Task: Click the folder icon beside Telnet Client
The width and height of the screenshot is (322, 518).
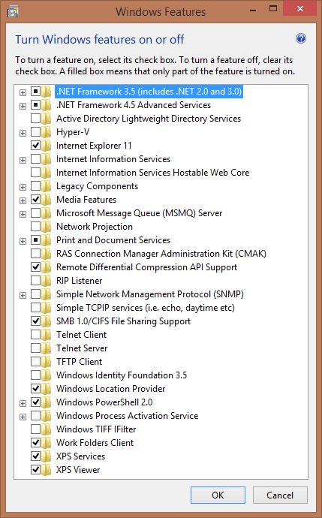Action: 47,335
